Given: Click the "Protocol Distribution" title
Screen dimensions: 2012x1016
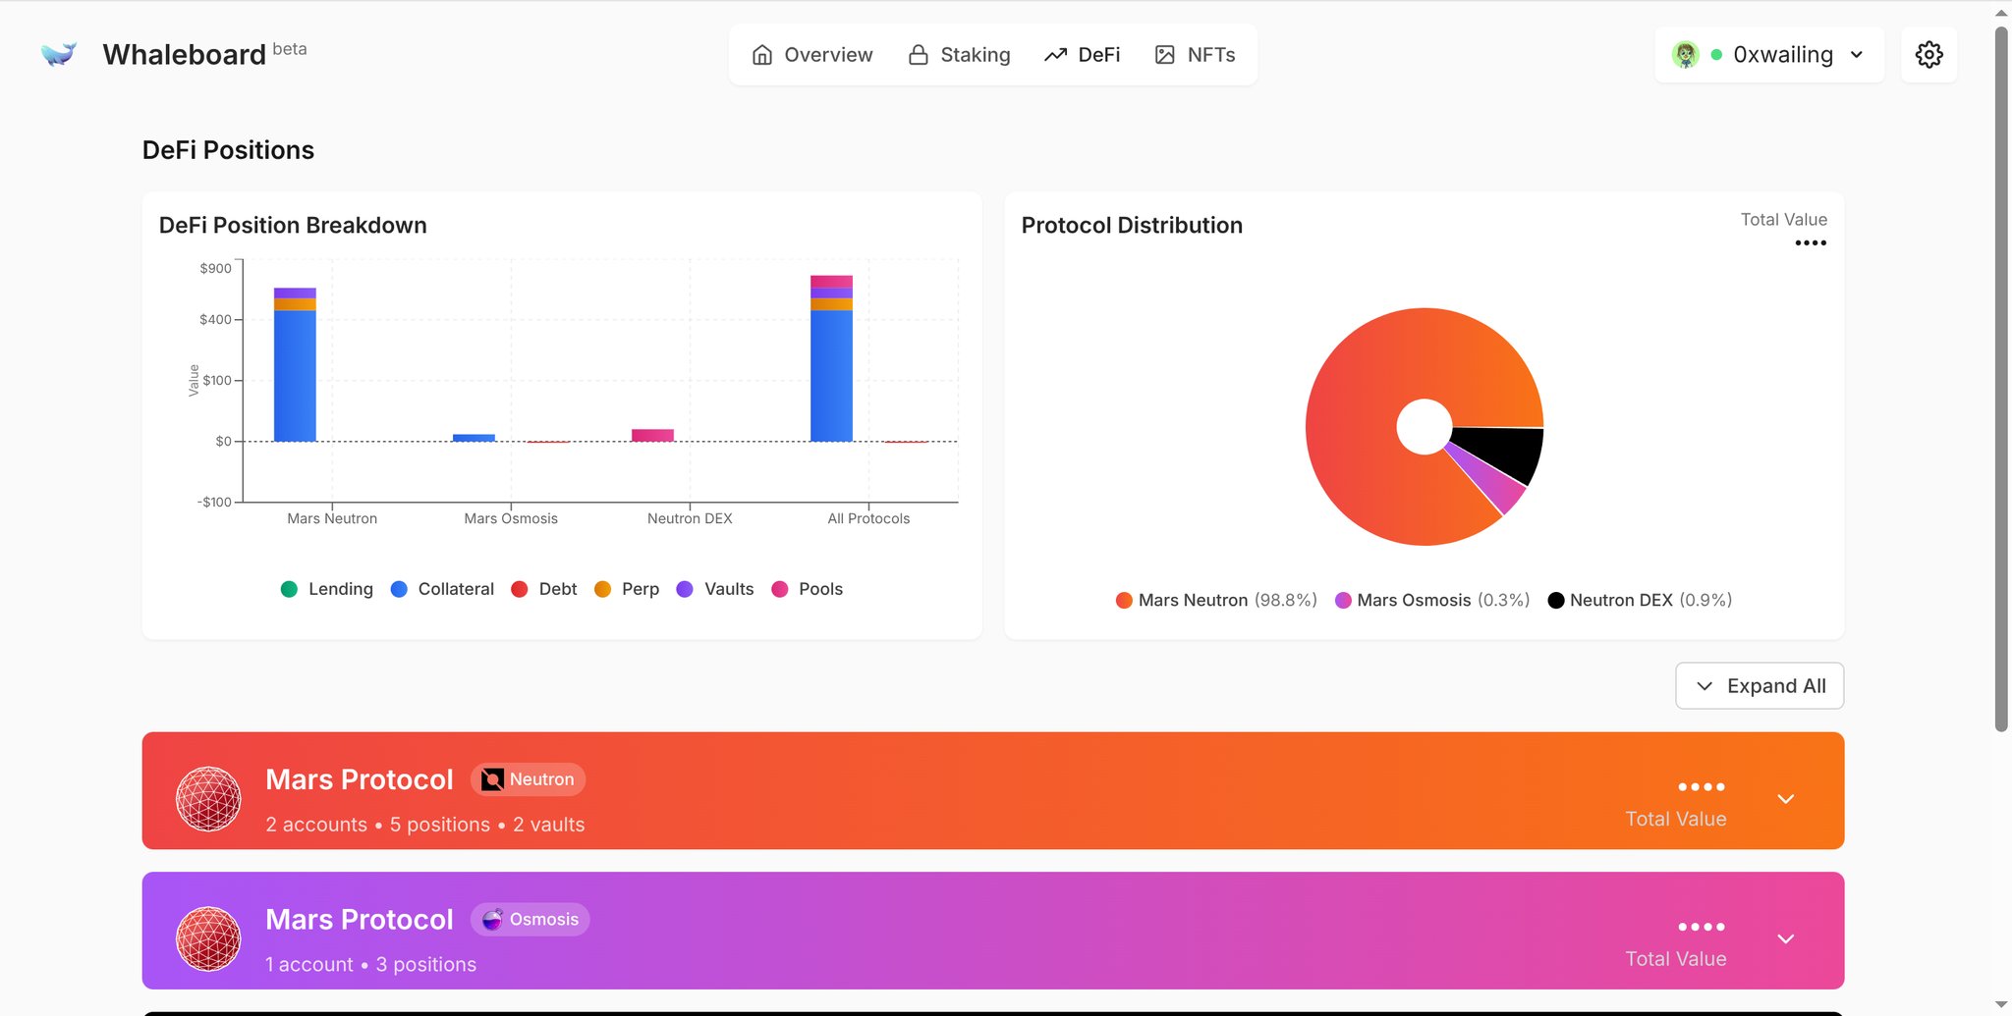Looking at the screenshot, I should [1132, 226].
